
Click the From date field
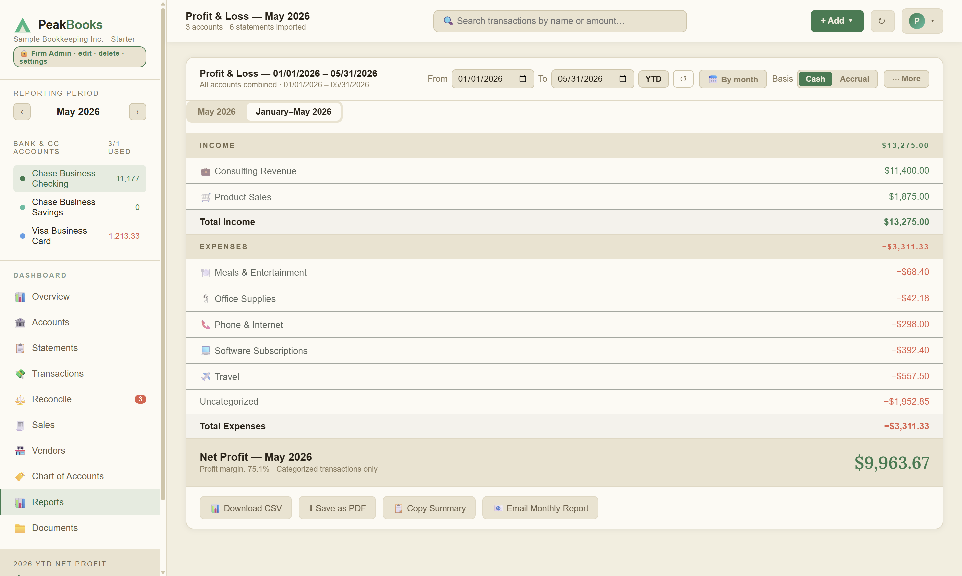(493, 79)
